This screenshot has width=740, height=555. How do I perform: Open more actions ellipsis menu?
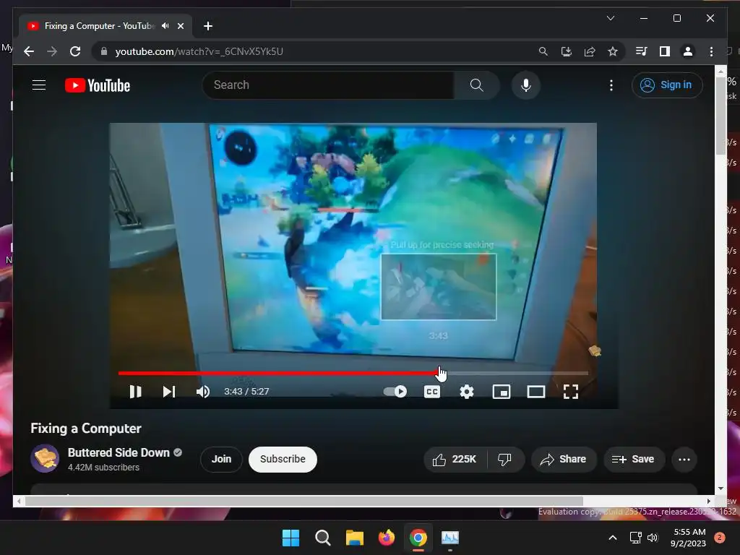coord(684,459)
